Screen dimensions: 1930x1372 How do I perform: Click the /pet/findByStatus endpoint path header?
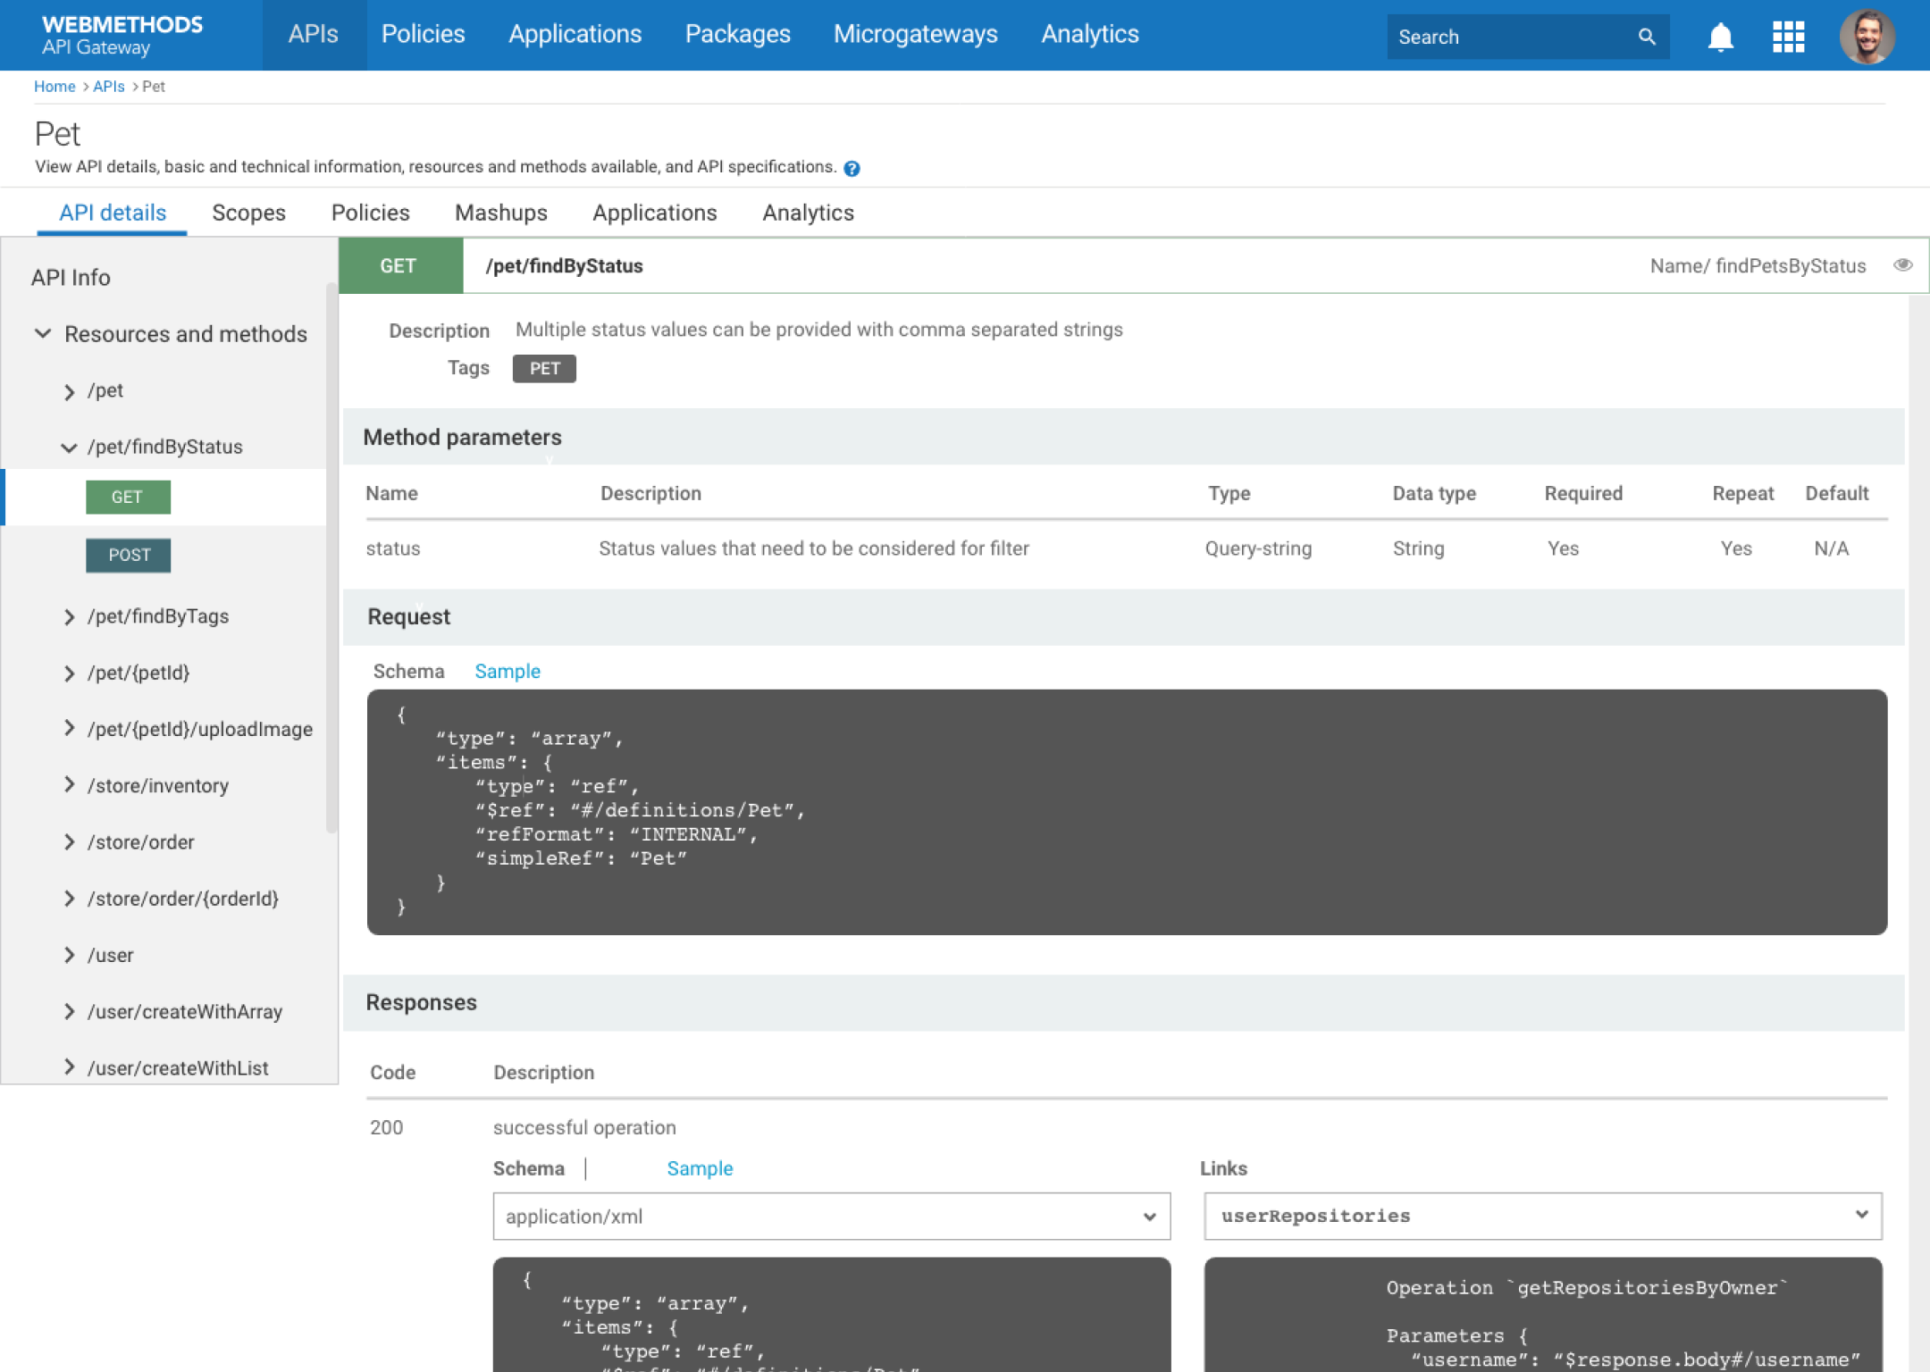pyautogui.click(x=564, y=266)
